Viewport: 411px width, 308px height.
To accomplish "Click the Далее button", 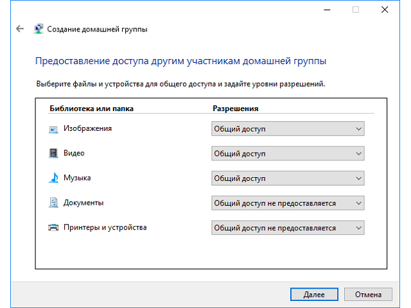I will point(314,295).
